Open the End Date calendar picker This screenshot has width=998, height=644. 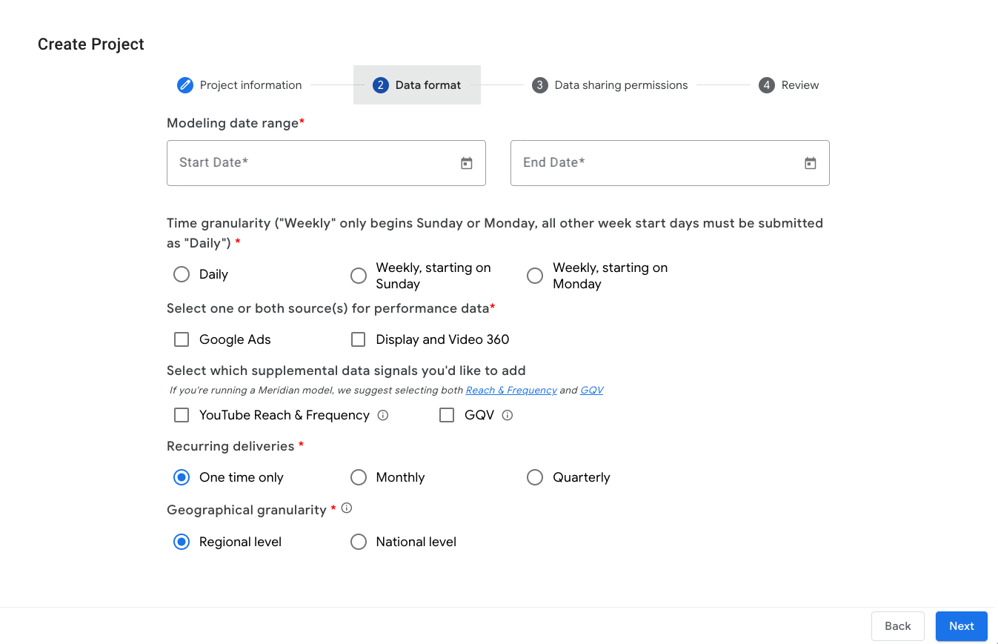tap(810, 163)
